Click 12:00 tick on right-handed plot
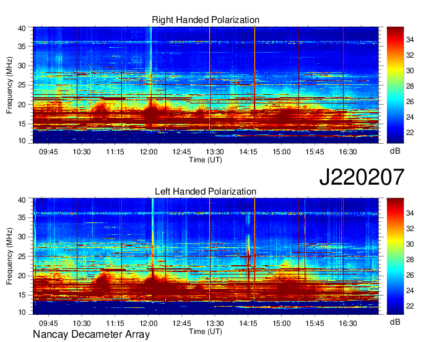Viewport: 421px width, 342px height. (148, 152)
